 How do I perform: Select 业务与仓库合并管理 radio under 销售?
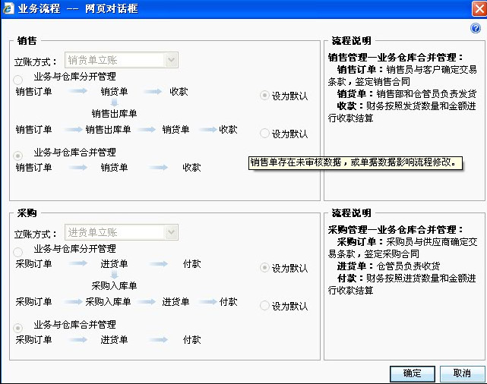pyautogui.click(x=18, y=156)
